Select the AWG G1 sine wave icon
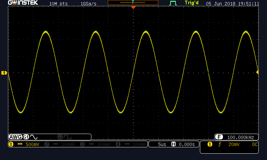267x160 pixels. (34, 137)
